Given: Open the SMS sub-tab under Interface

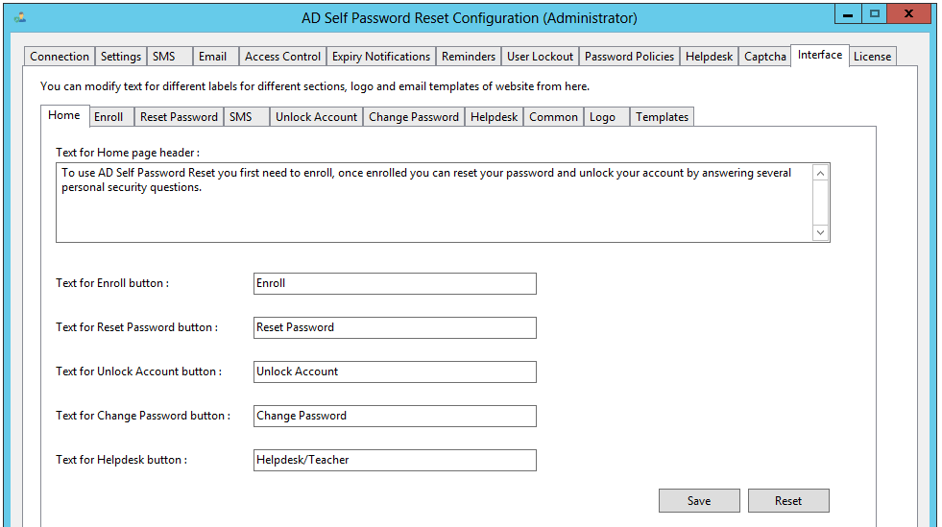Looking at the screenshot, I should click(247, 117).
